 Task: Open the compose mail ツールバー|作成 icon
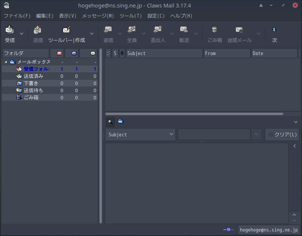[66, 30]
